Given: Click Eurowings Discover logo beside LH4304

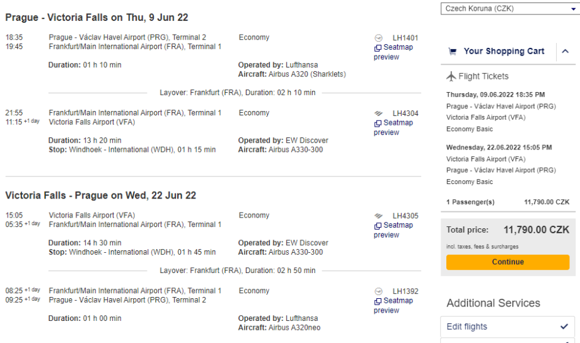Looking at the screenshot, I should [x=378, y=113].
